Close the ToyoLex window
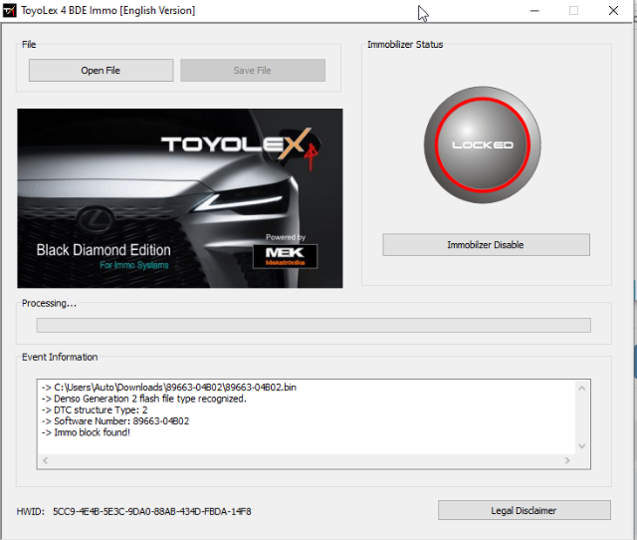The image size is (637, 540). [613, 11]
